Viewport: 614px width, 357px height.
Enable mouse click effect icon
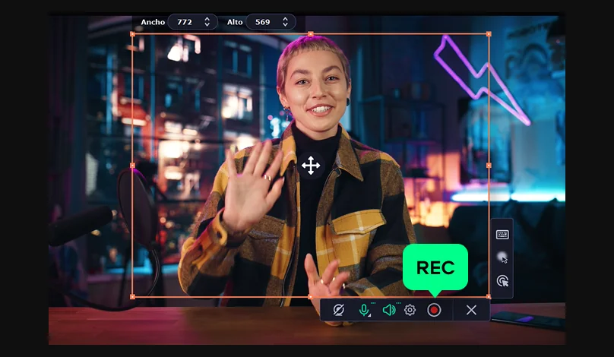pos(502,281)
